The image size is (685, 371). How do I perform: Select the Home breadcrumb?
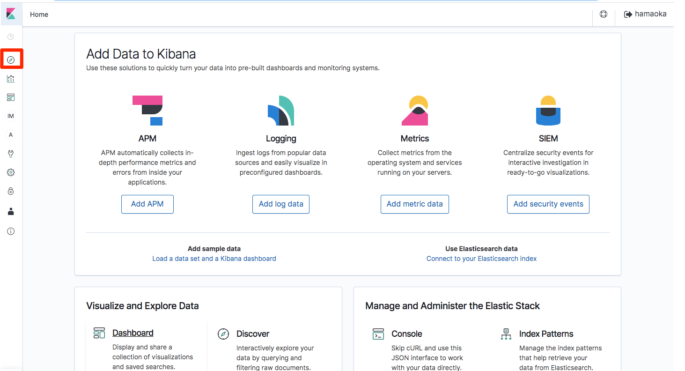click(39, 15)
